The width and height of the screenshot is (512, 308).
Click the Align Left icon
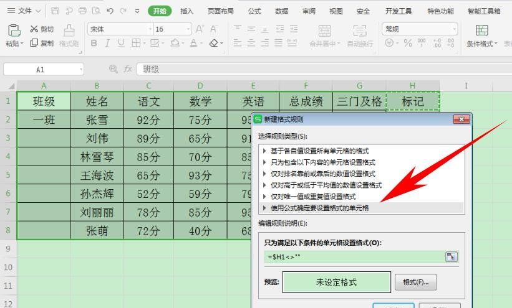(238, 43)
